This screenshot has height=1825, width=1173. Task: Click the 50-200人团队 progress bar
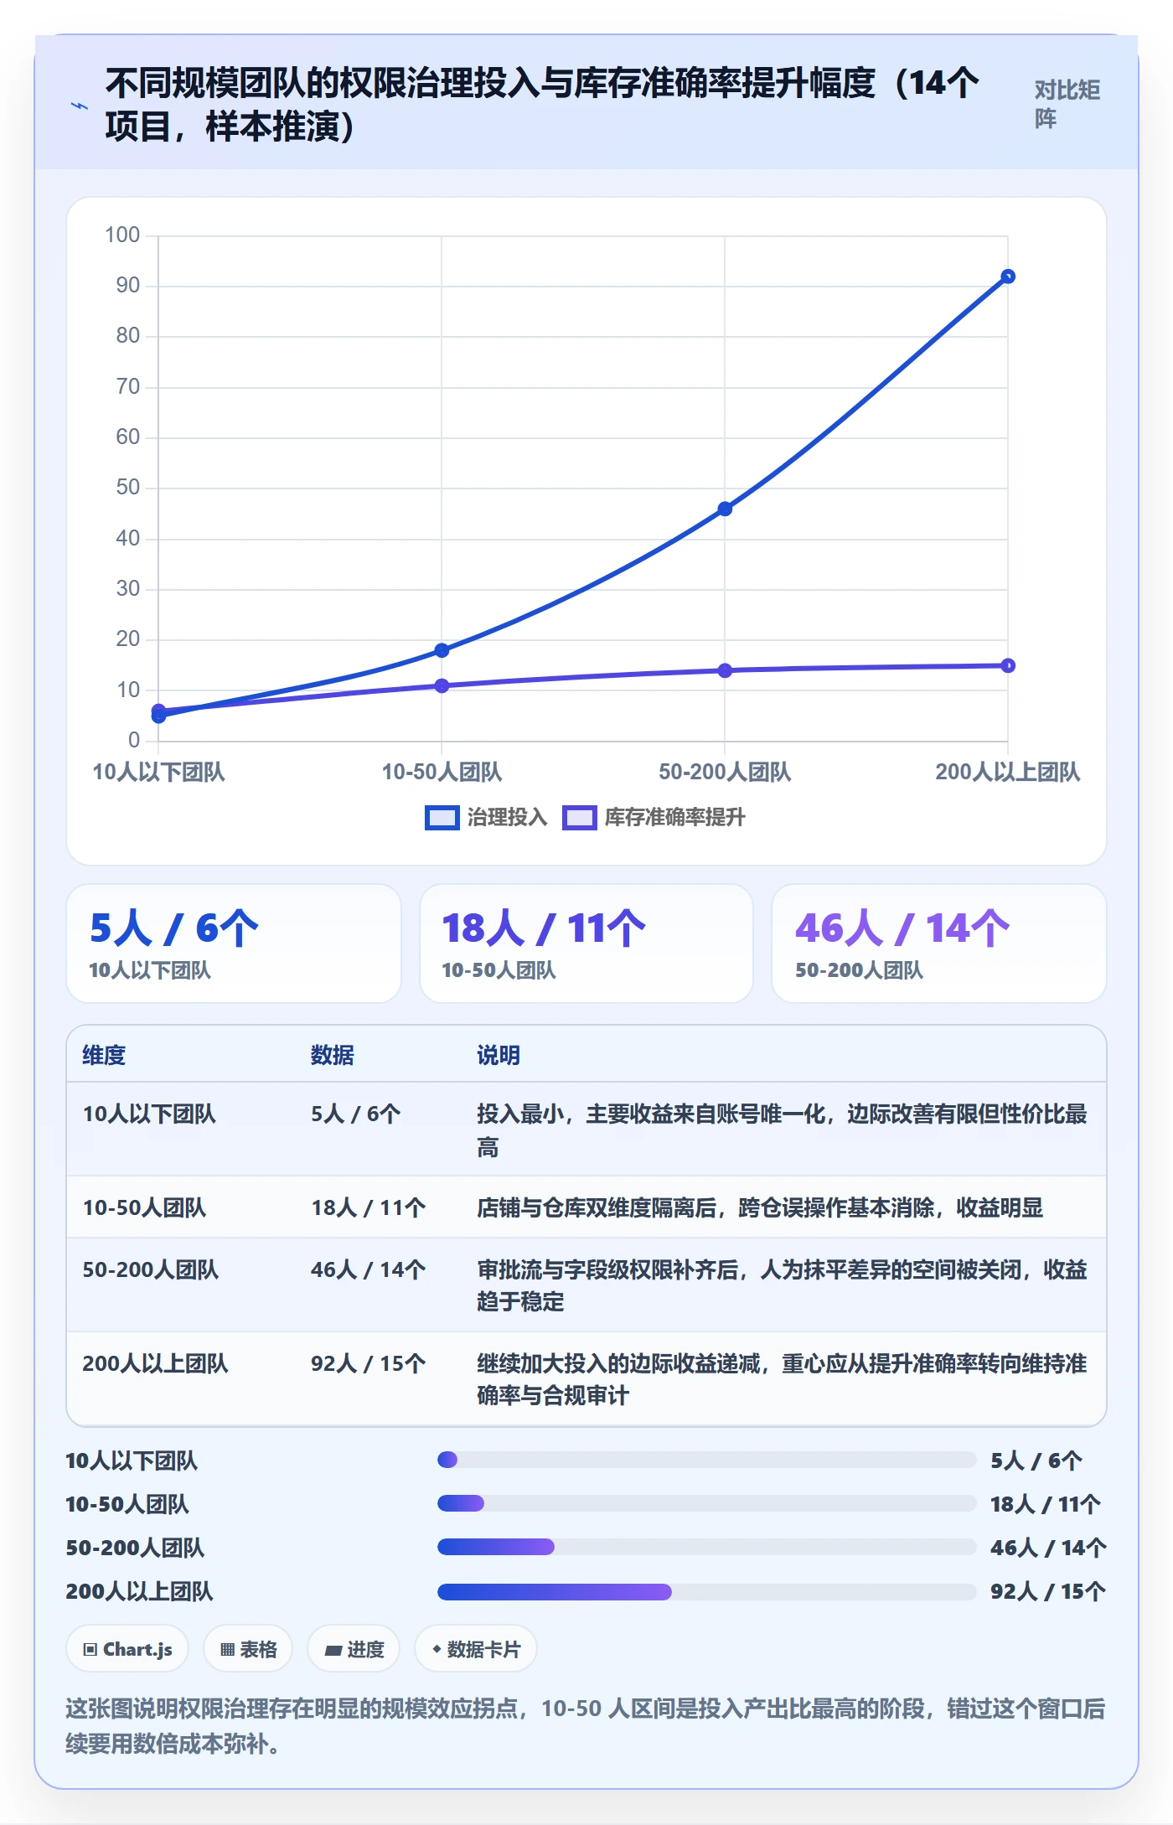706,1547
